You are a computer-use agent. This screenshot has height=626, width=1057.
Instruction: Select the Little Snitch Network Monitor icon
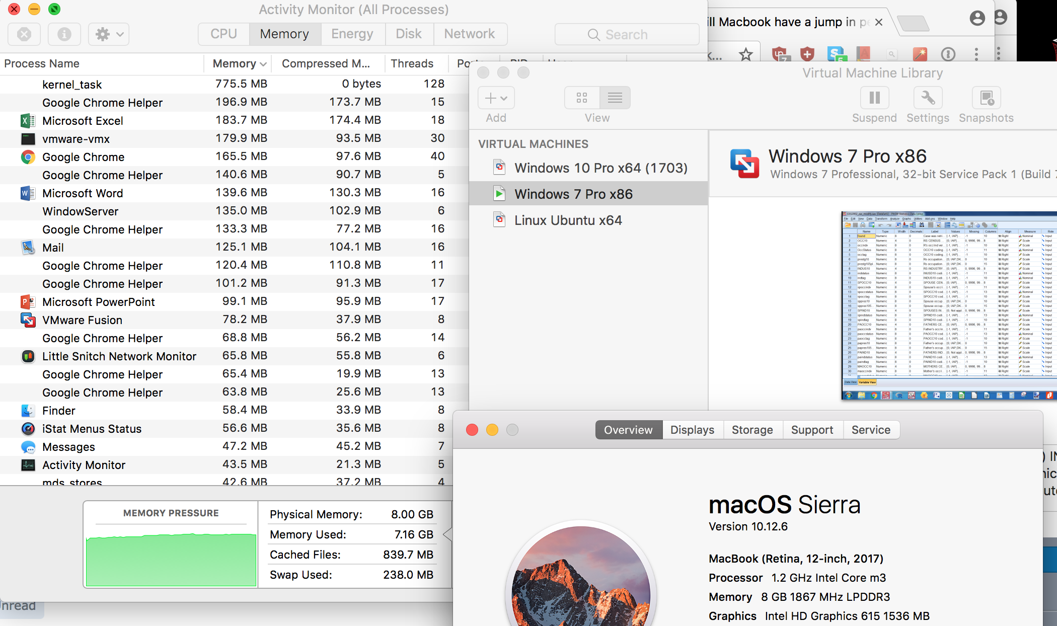point(28,356)
